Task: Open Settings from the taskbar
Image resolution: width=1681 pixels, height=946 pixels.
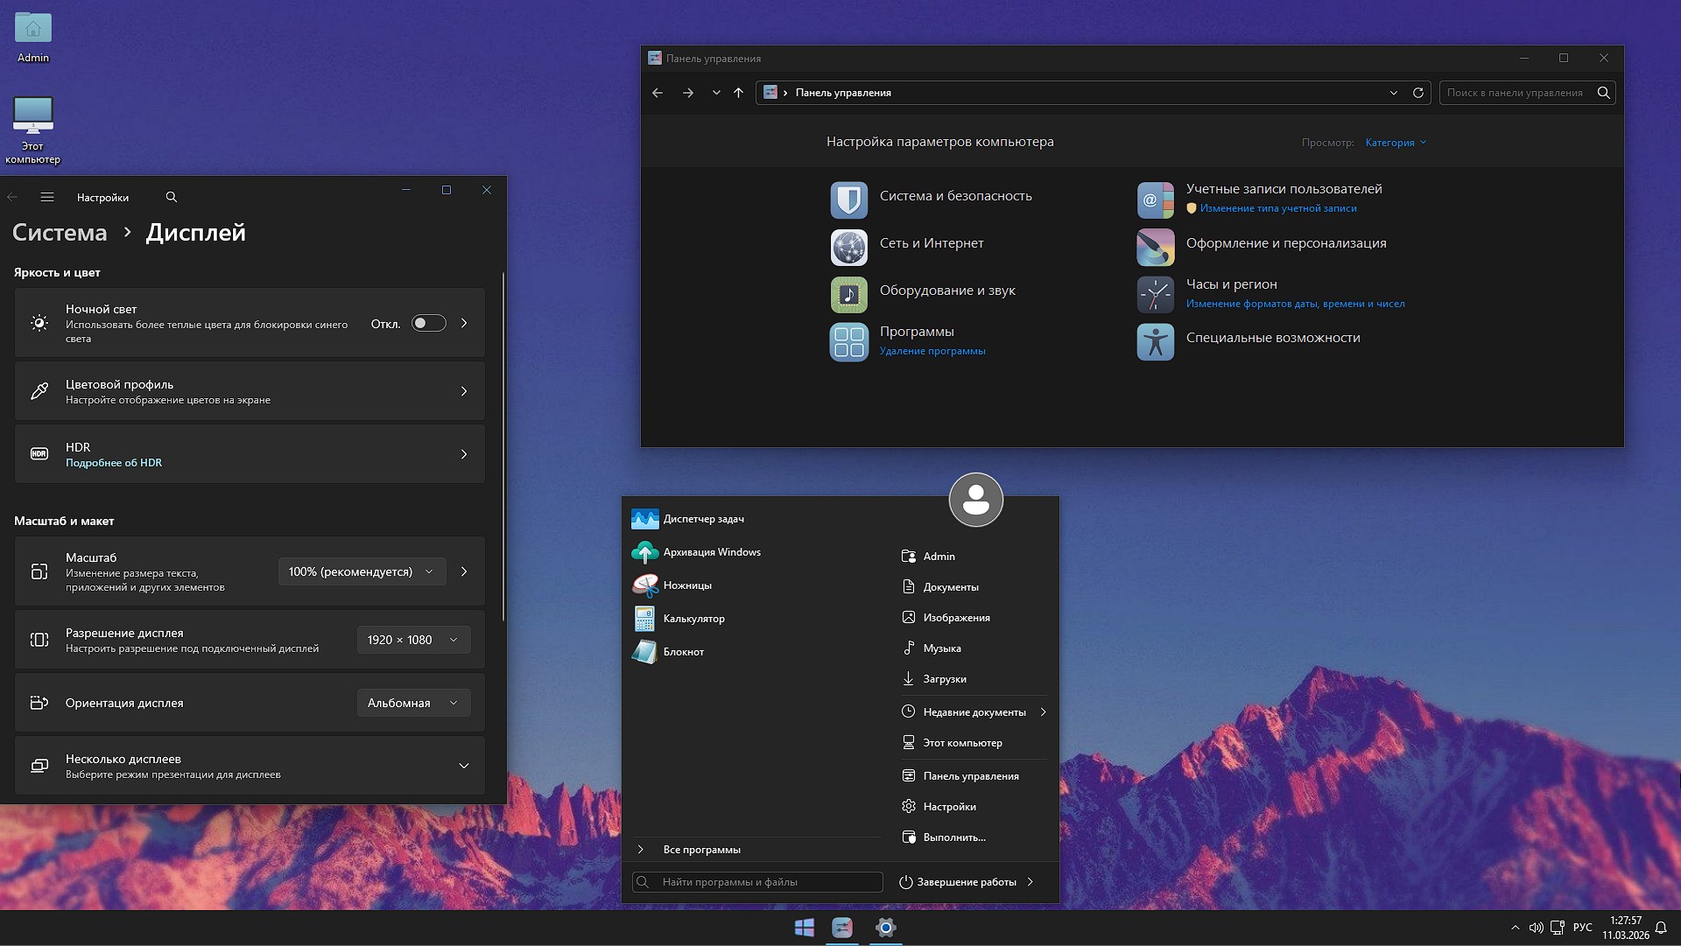Action: 885,928
